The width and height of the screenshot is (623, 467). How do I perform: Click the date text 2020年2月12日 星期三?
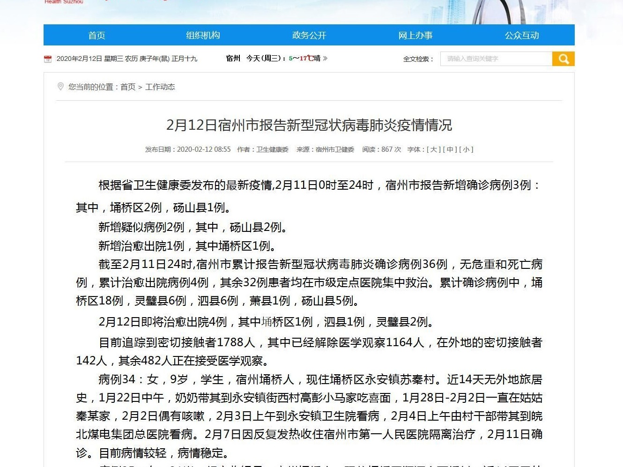90,59
